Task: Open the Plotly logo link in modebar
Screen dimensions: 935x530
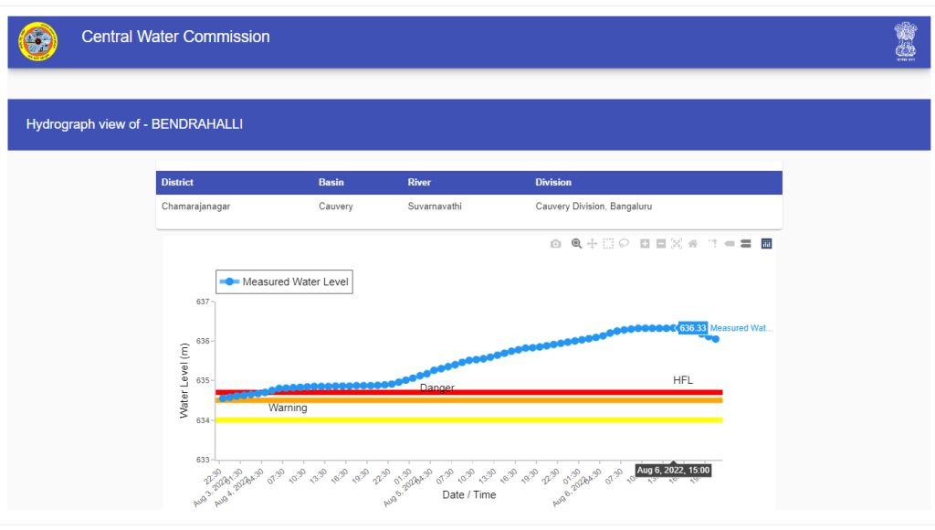Action: pyautogui.click(x=767, y=244)
